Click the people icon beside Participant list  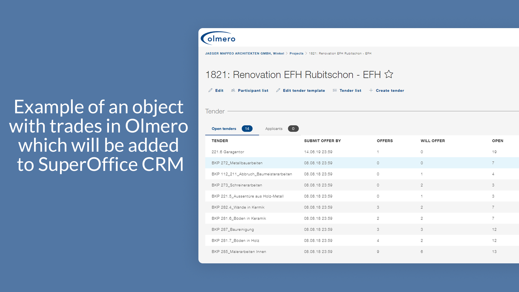233,90
